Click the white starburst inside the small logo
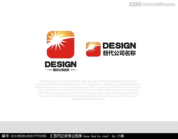The height and width of the screenshot is (139, 178). tap(91, 46)
